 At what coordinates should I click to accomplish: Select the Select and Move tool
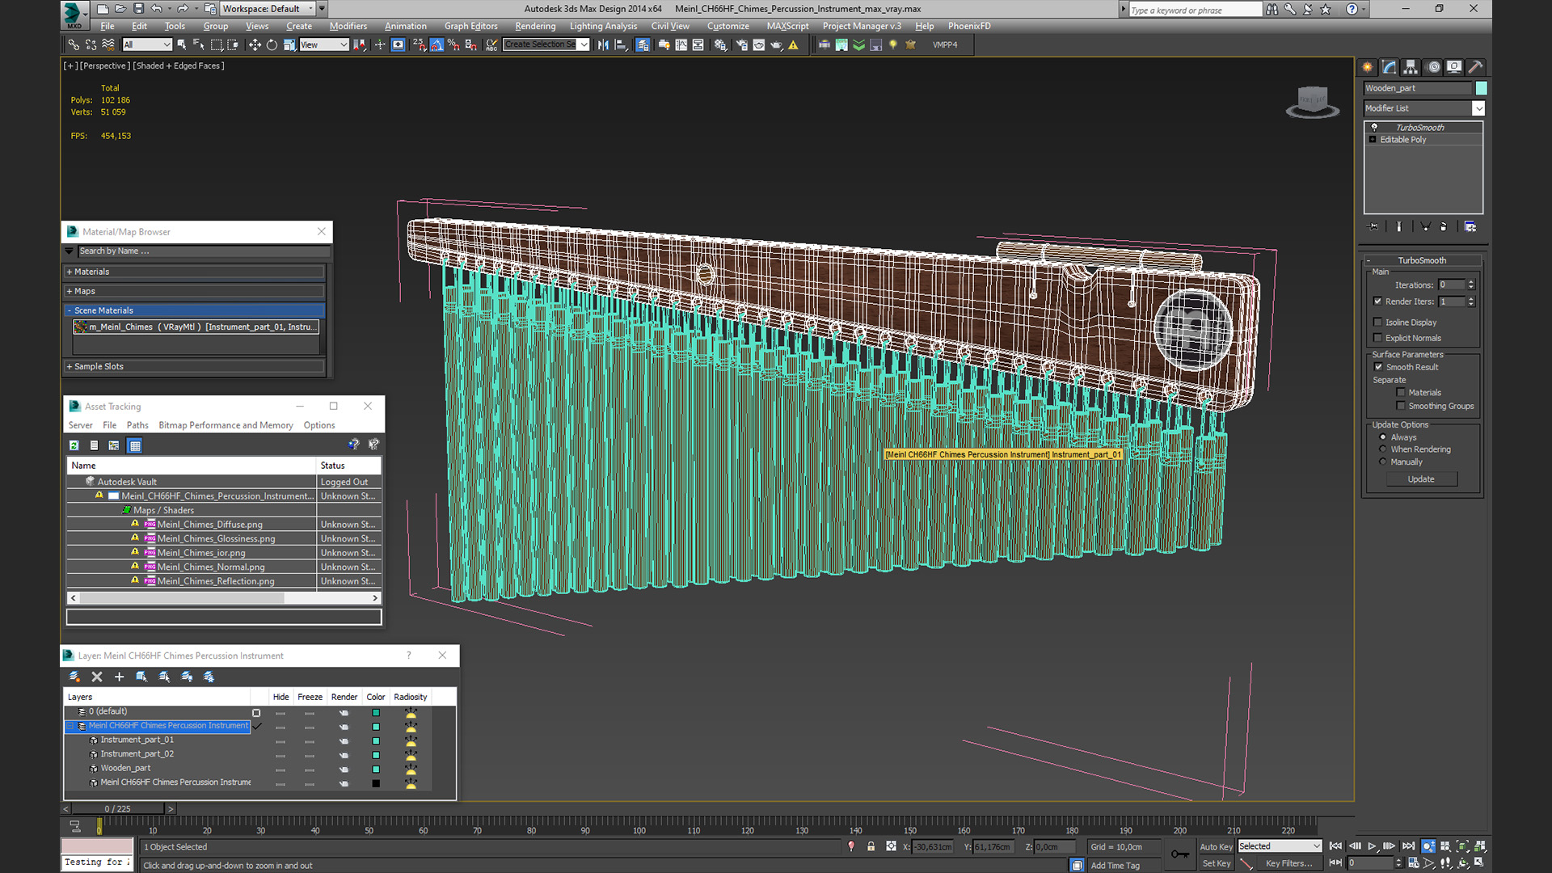point(255,44)
